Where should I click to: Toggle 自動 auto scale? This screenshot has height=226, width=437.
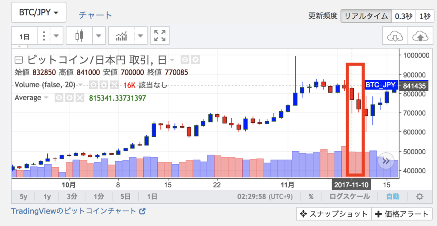(393, 197)
